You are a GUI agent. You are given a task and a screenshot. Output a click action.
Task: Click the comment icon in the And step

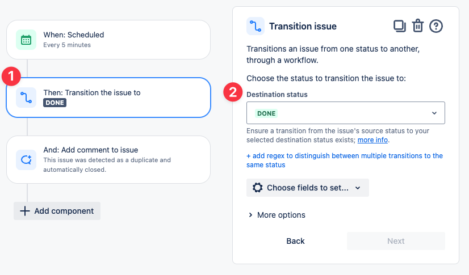tap(26, 159)
